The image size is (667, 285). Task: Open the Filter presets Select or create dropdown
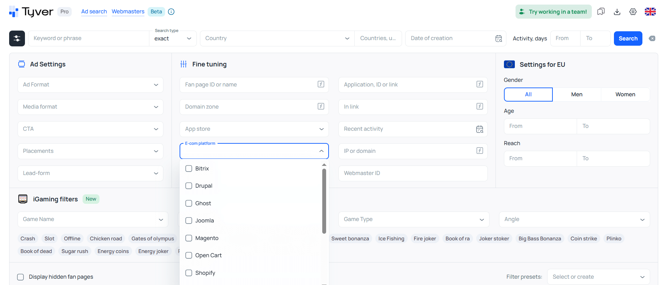tap(598, 277)
